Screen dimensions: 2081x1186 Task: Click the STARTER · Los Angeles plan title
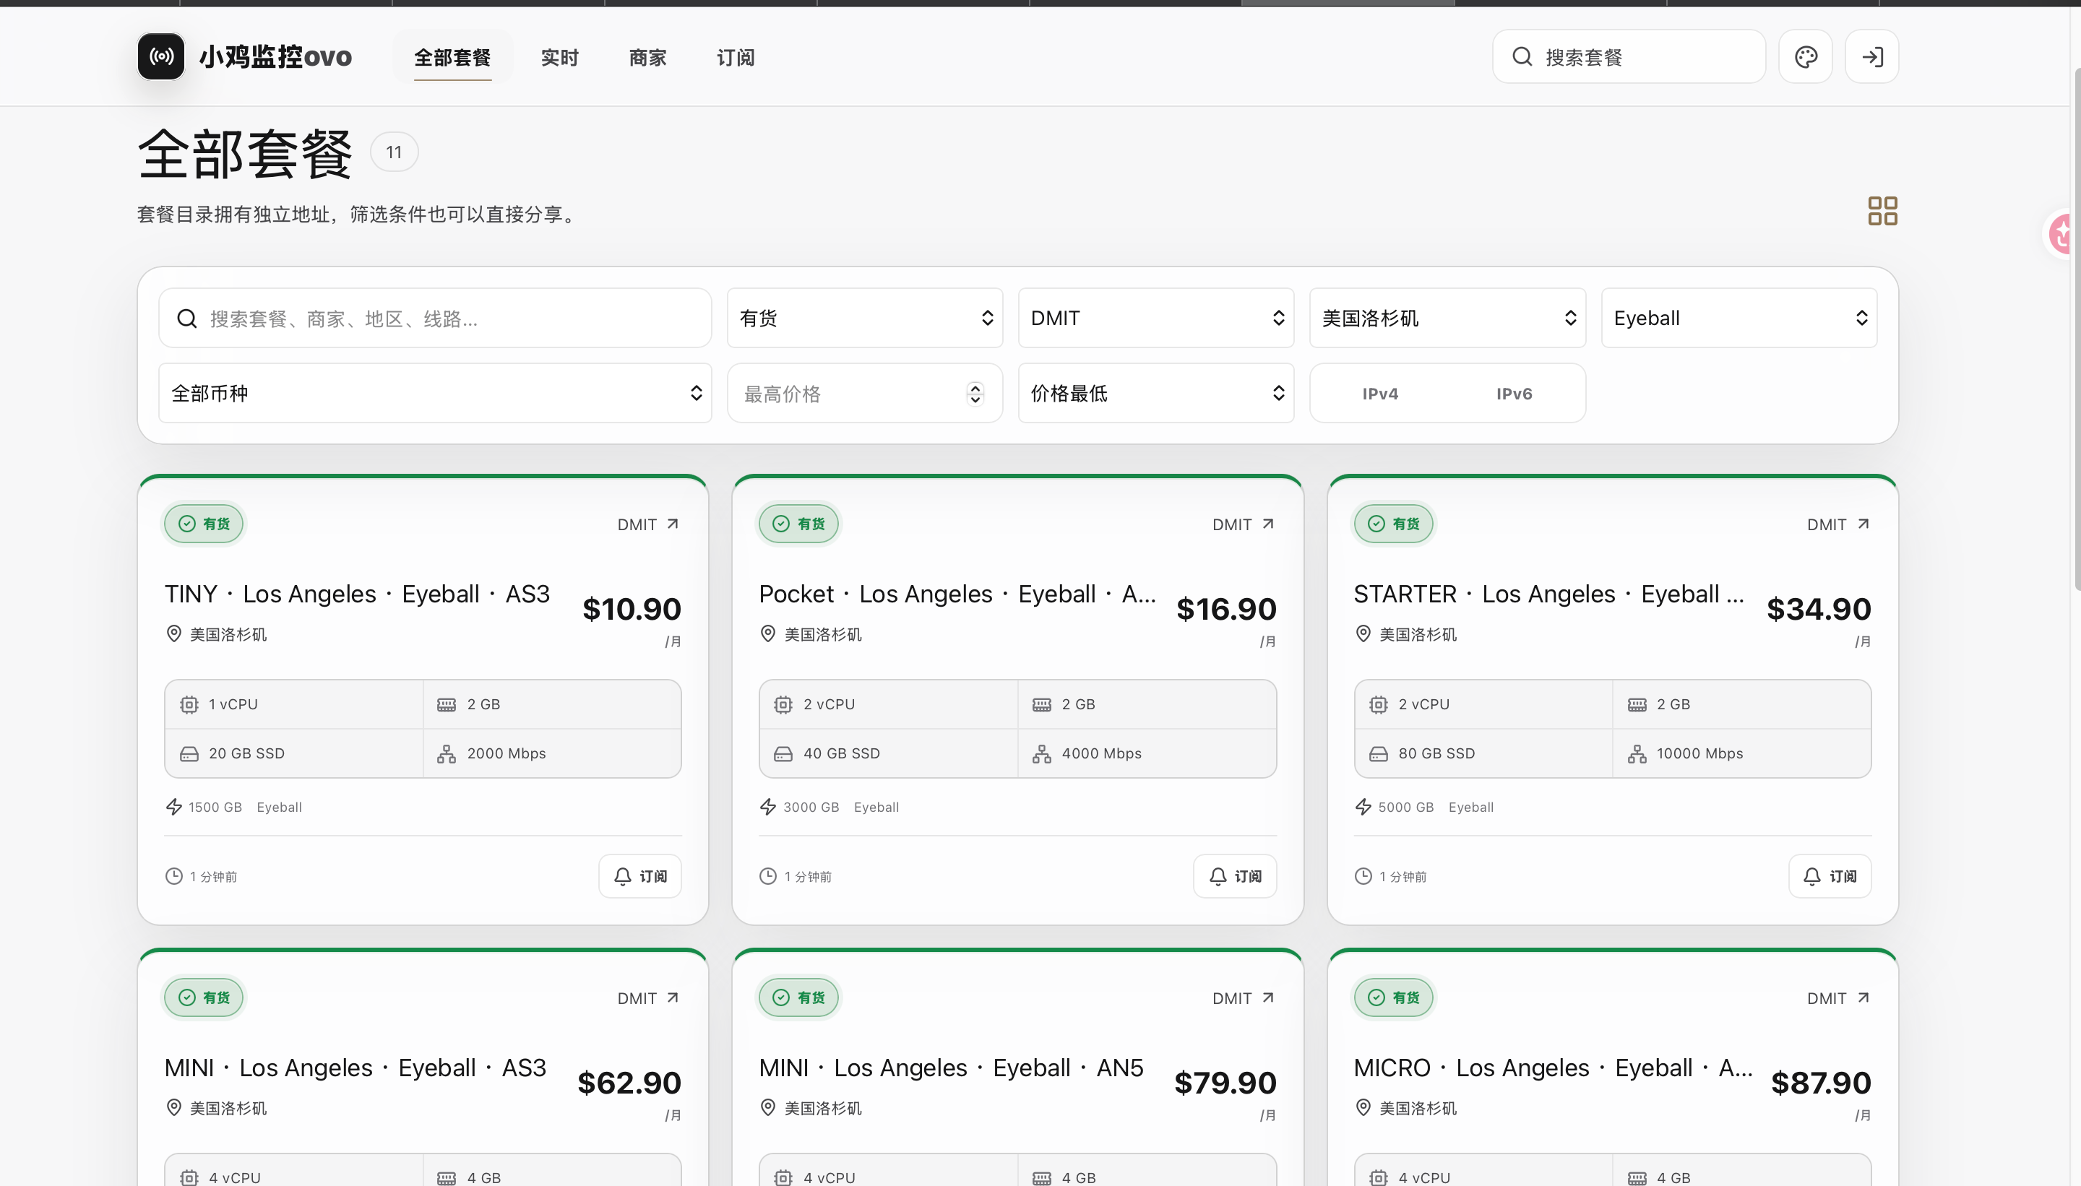(1549, 594)
